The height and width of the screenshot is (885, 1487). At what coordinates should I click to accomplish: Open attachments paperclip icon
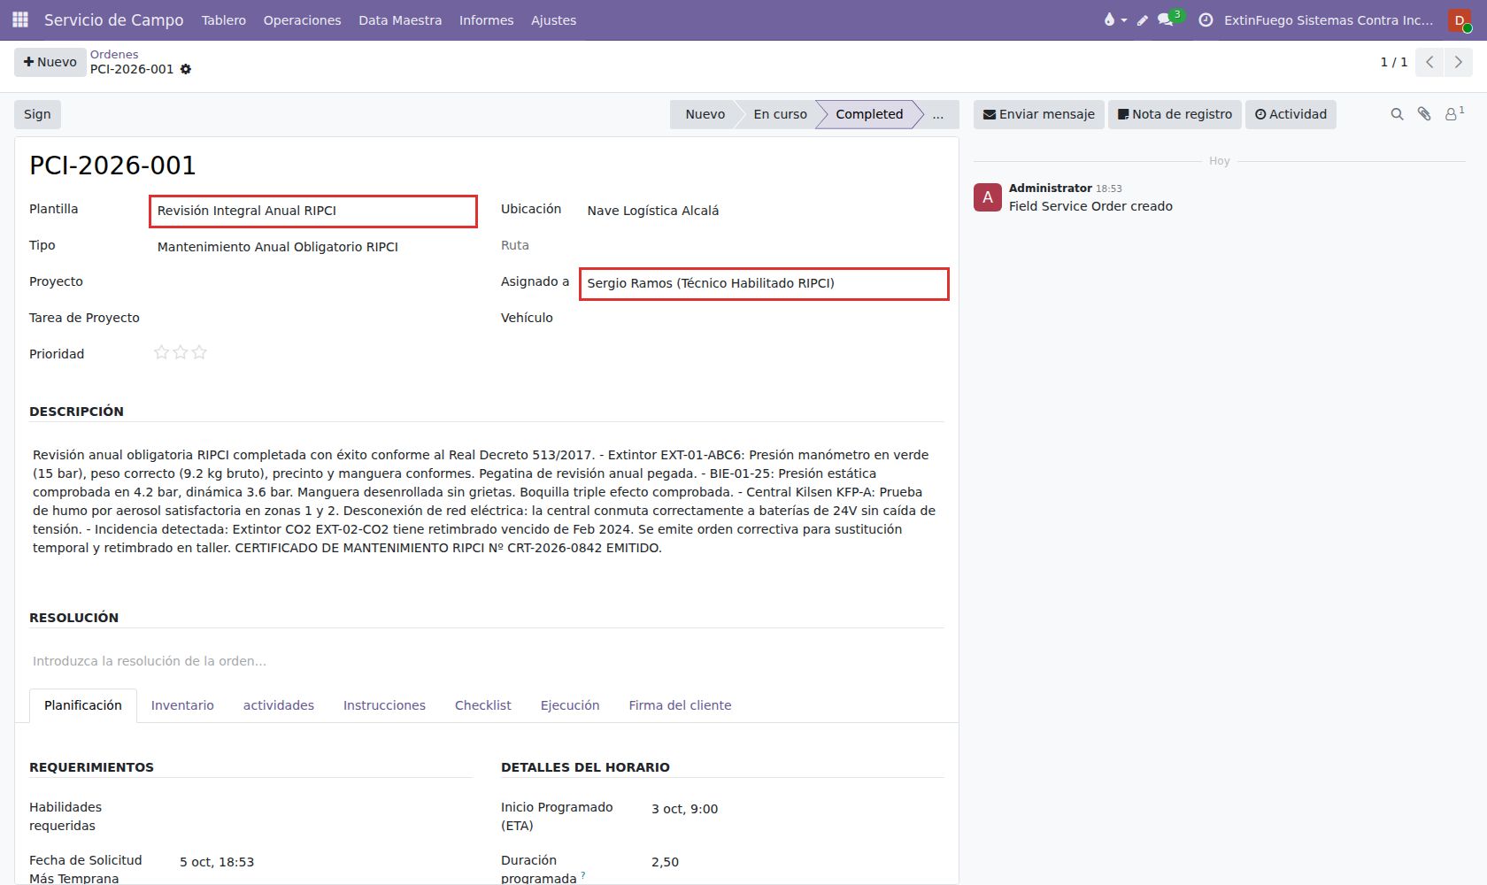click(x=1424, y=114)
